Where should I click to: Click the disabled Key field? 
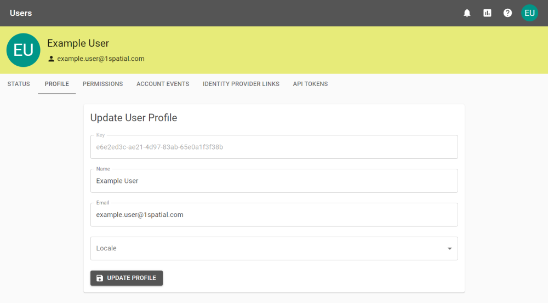click(274, 147)
